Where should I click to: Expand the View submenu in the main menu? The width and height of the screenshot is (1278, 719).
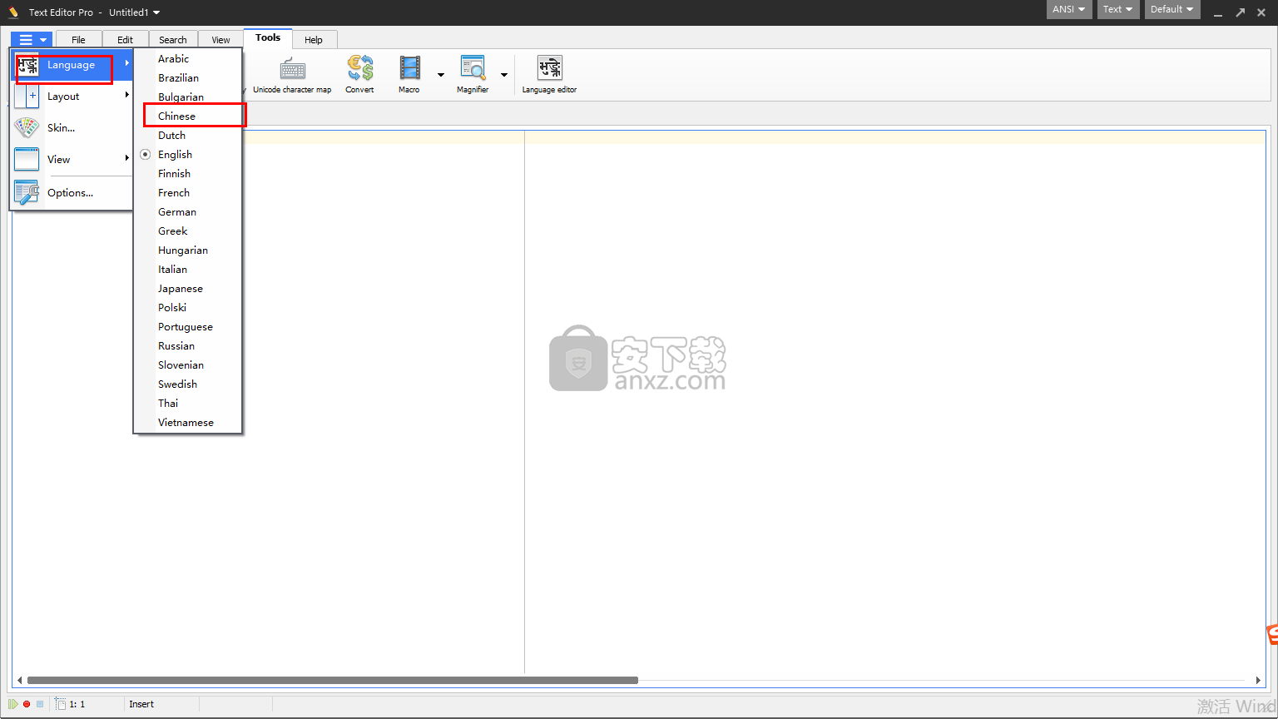72,159
